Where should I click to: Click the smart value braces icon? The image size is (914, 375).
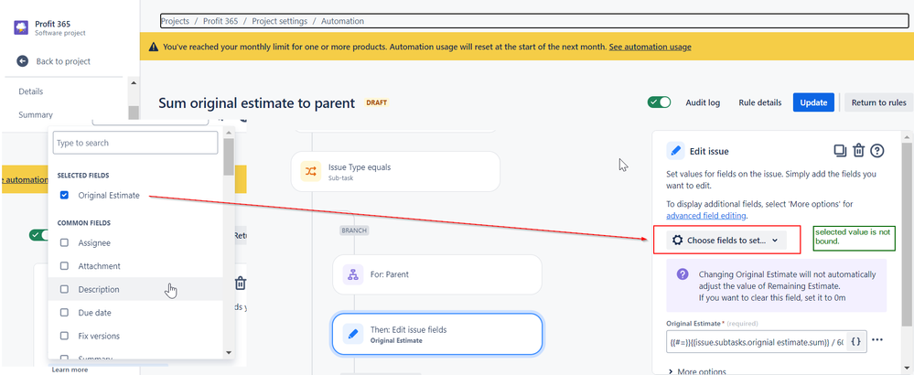click(855, 342)
